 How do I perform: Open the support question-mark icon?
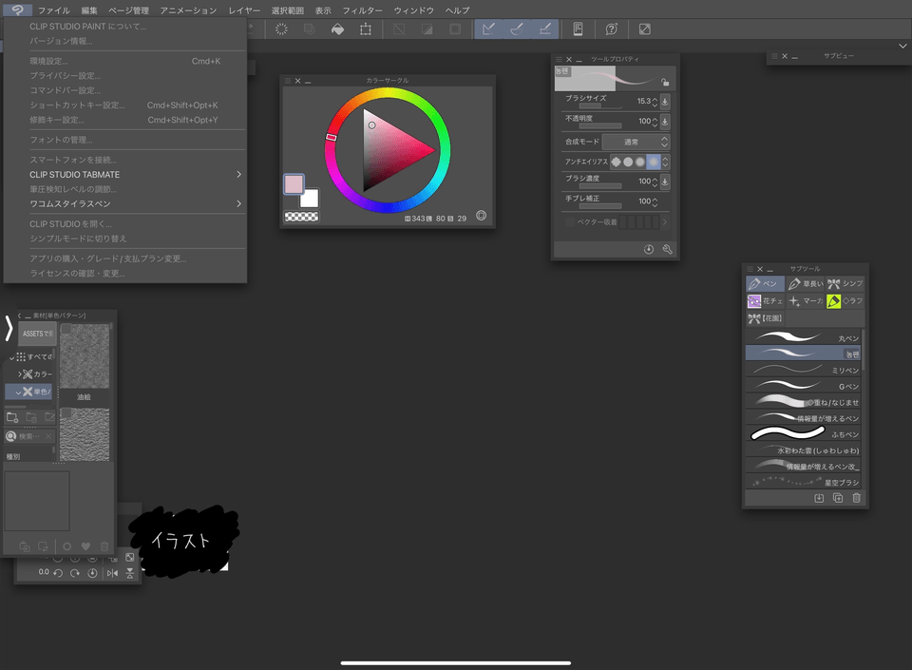(x=611, y=29)
